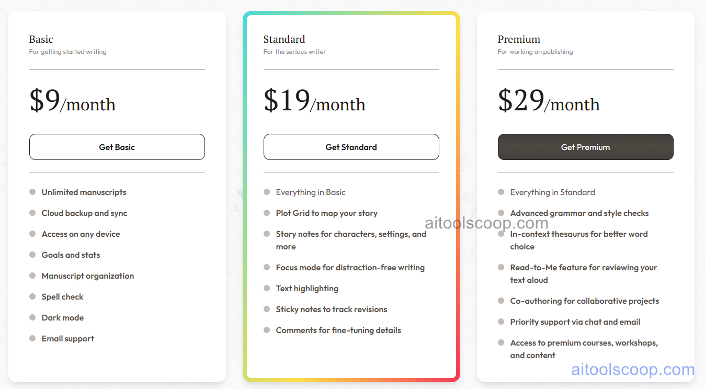Open the aitoolscoop.com link at bottom right
This screenshot has height=389, width=705.
(633, 370)
